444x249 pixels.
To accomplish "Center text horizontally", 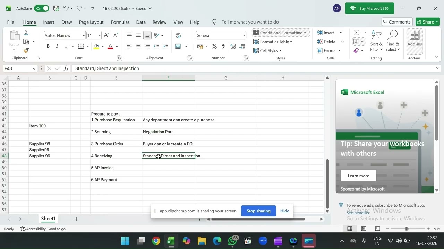I will [138, 46].
